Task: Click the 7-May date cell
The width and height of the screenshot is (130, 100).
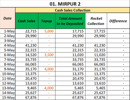Action: pyautogui.click(x=8, y=59)
